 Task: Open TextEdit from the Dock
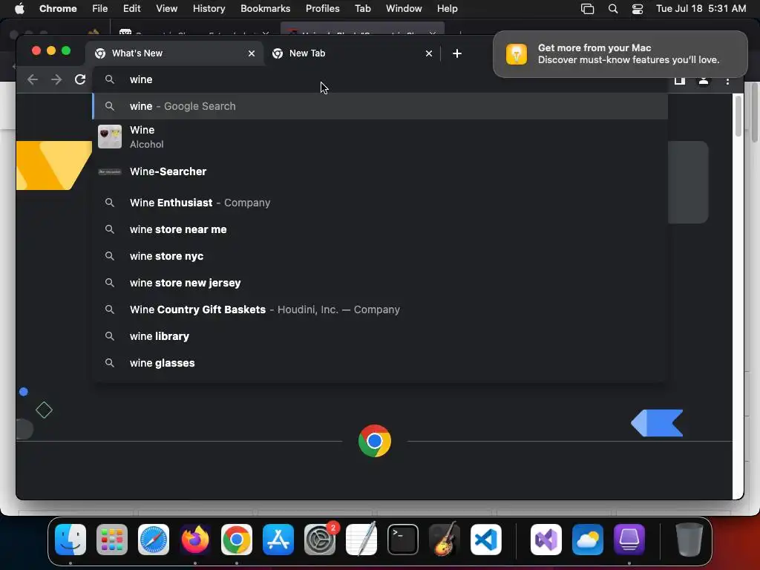click(361, 540)
